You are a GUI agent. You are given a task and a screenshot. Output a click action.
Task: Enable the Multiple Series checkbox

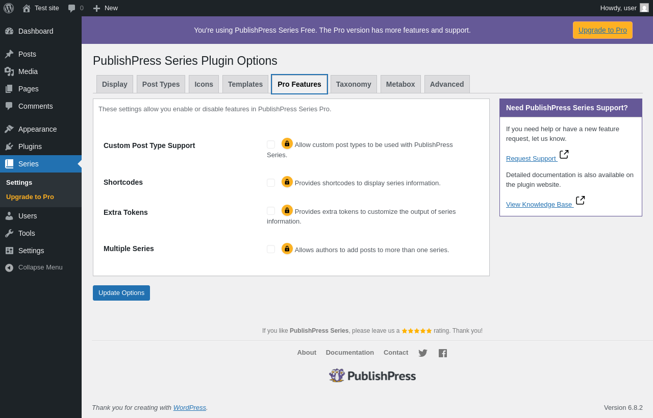point(271,249)
